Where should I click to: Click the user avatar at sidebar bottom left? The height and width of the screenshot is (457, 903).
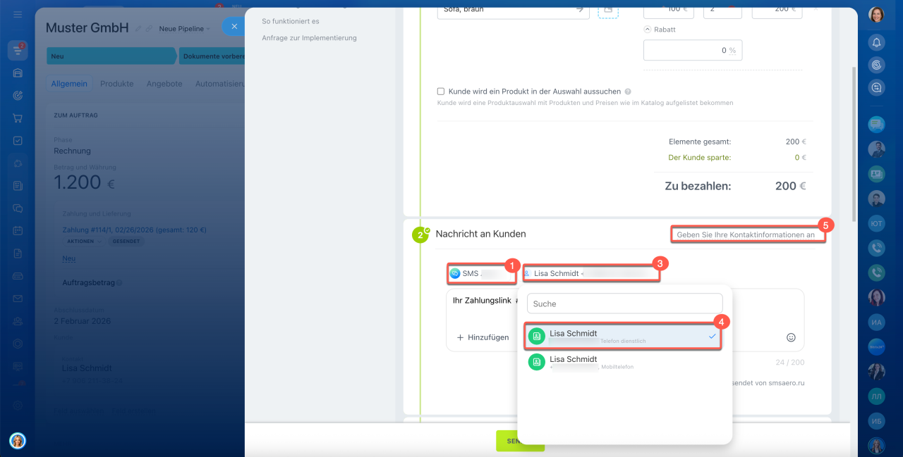pos(18,440)
